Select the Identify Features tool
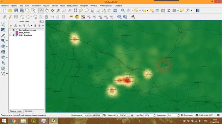This screenshot has height=124, width=222. [x=123, y=10]
